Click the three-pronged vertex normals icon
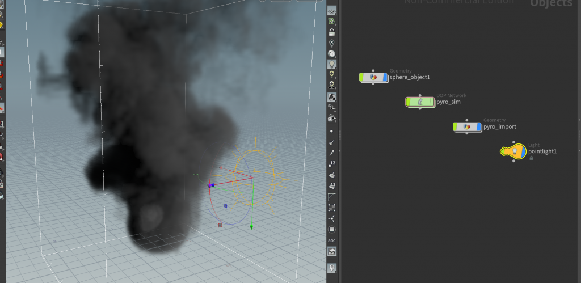The width and height of the screenshot is (581, 283). 331,218
